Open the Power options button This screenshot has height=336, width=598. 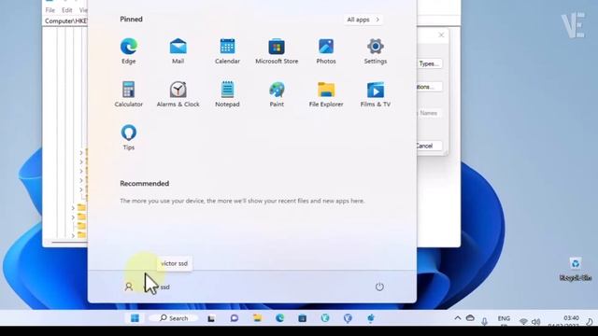379,287
